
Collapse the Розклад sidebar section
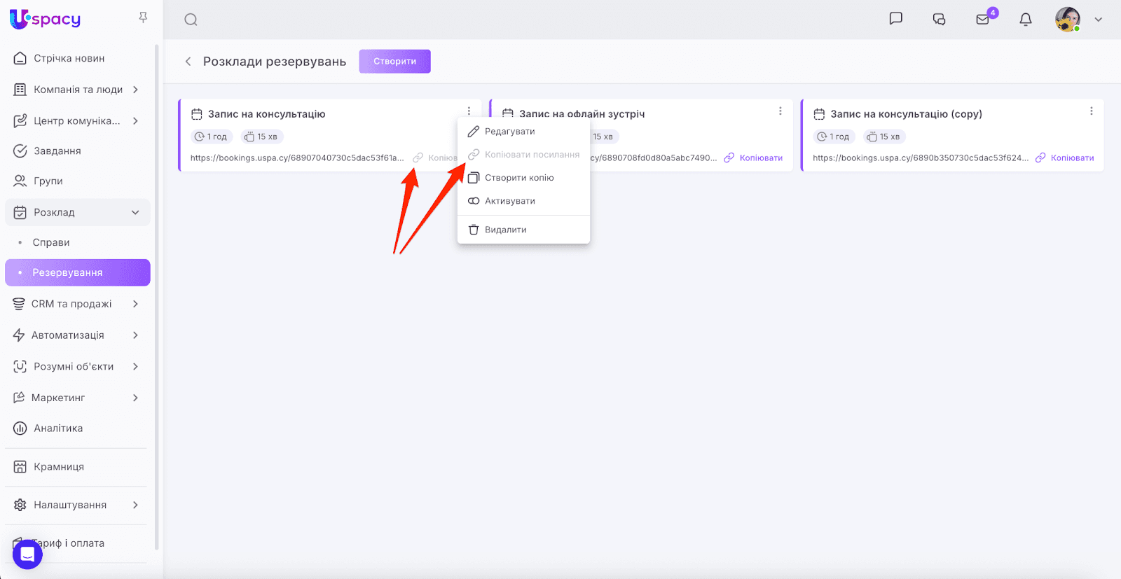point(135,213)
